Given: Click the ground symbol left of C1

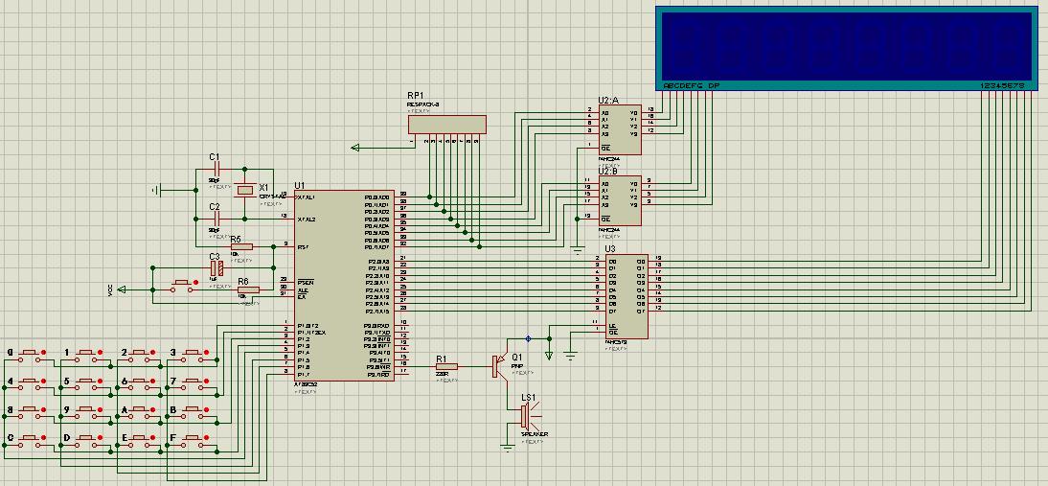Looking at the screenshot, I should point(156,190).
